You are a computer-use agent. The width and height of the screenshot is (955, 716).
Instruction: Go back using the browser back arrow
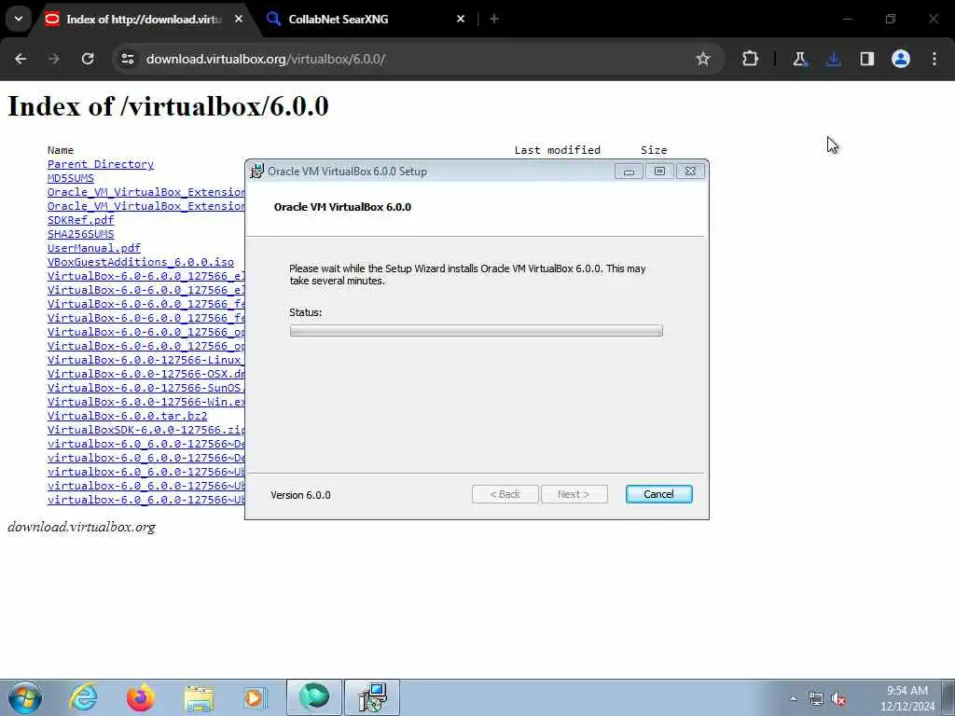pyautogui.click(x=21, y=59)
